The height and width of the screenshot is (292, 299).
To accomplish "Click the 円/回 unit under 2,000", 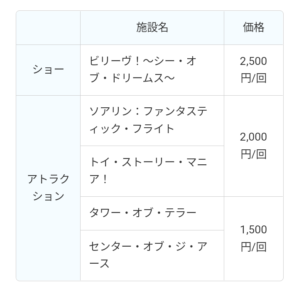I will pos(253,154).
